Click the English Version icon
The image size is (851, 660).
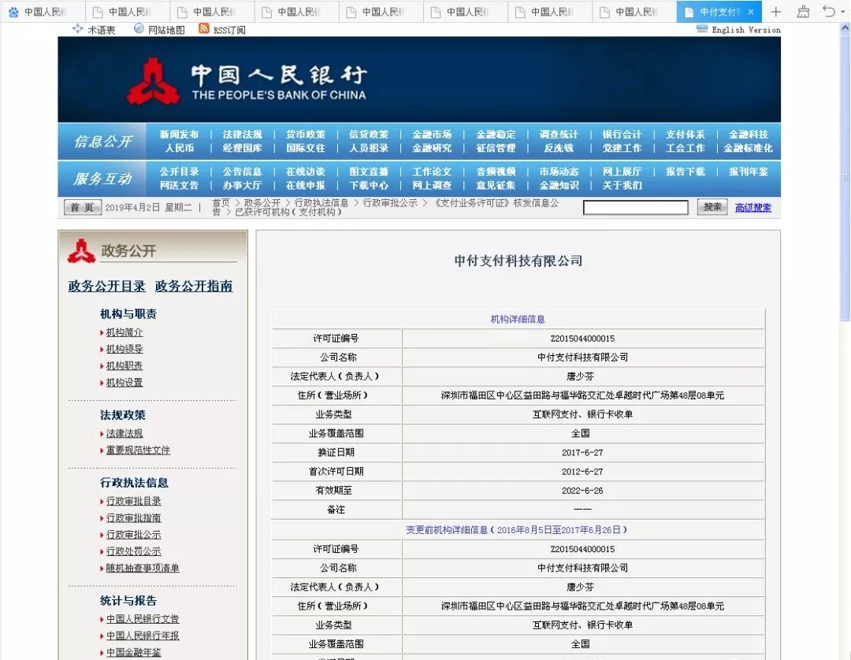tap(702, 28)
